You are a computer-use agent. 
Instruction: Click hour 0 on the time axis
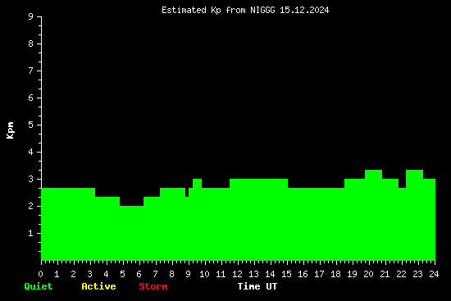pyautogui.click(x=40, y=274)
